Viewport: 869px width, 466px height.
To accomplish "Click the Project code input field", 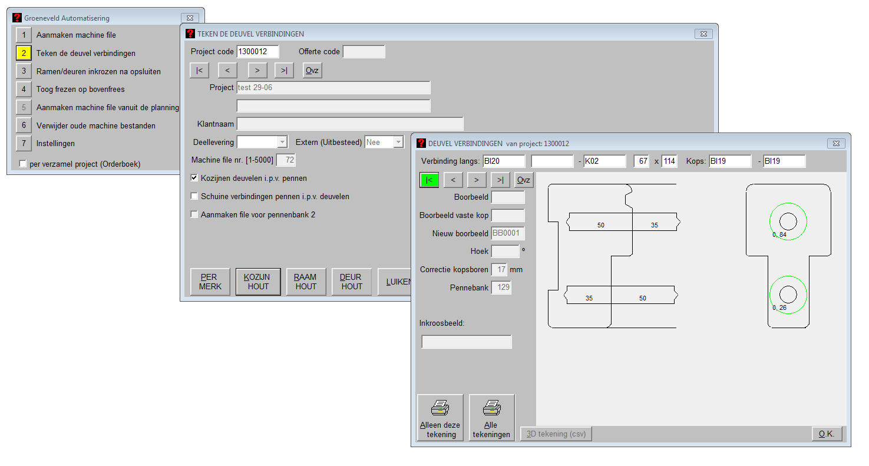I will pos(257,51).
